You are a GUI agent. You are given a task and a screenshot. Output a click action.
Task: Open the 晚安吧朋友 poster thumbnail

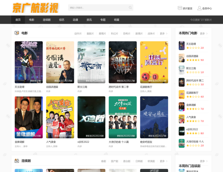(x=154, y=117)
